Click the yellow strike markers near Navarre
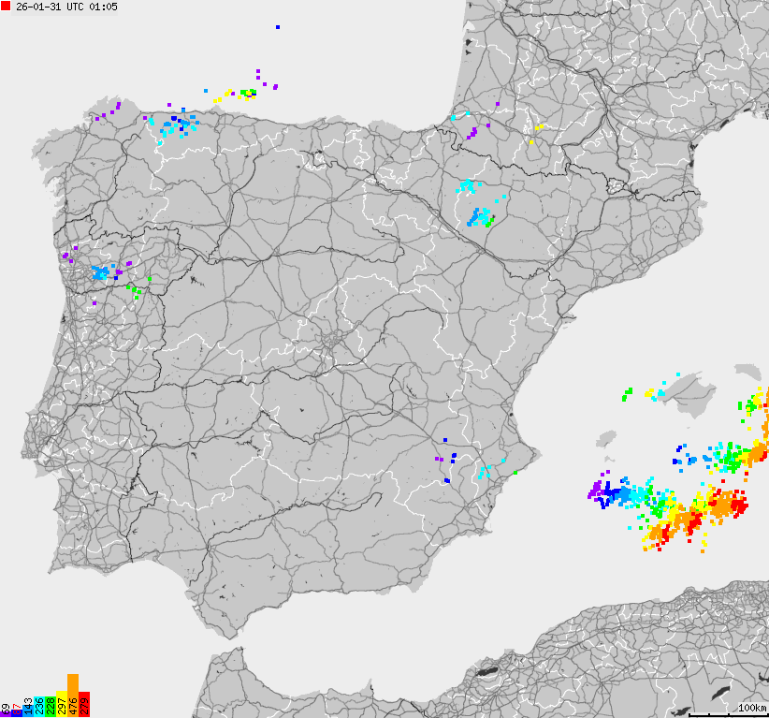The image size is (769, 718). tap(538, 128)
